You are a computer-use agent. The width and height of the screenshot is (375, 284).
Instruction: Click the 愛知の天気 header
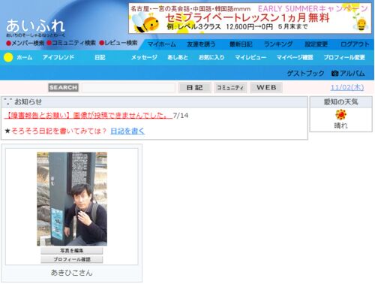[341, 102]
